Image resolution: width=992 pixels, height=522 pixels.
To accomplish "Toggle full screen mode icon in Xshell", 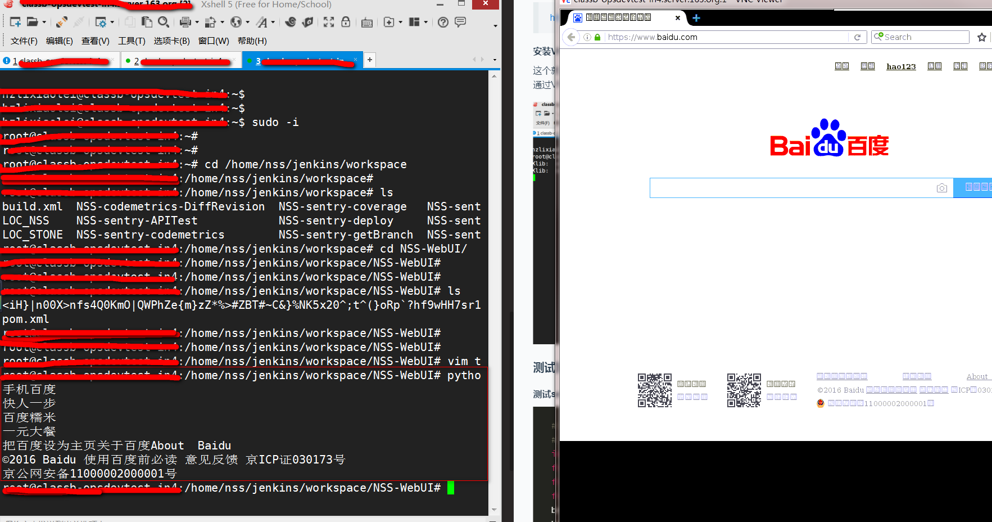I will point(329,22).
